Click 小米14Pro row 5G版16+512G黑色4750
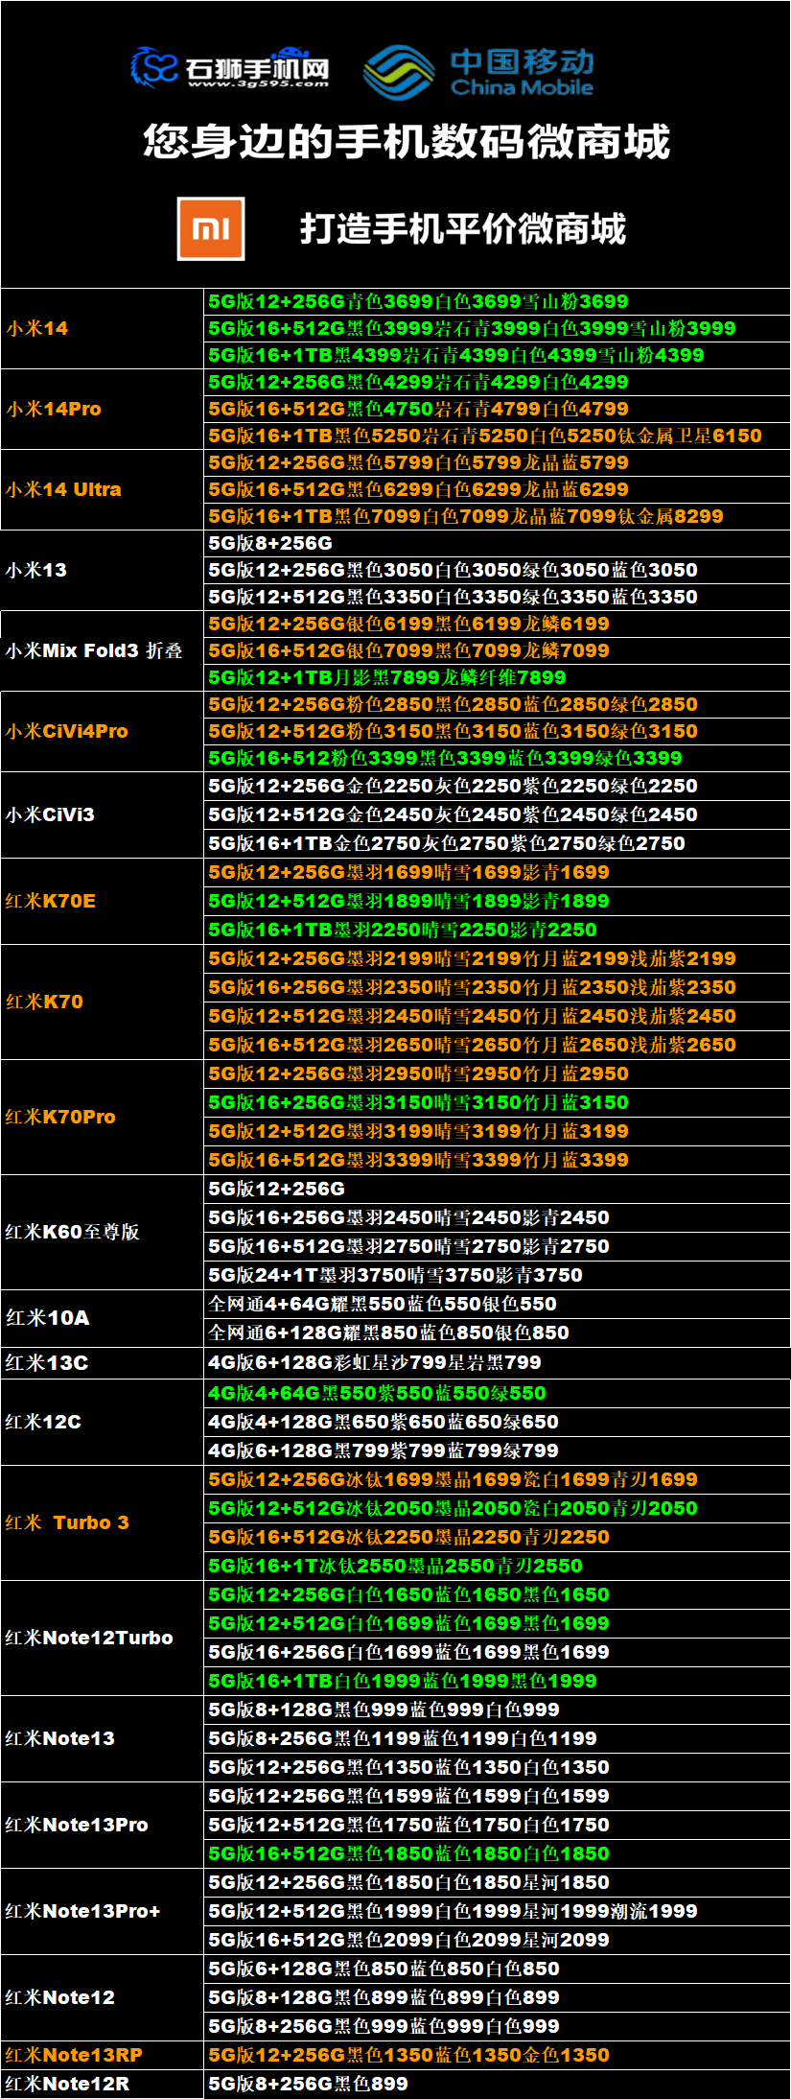Image resolution: width=791 pixels, height=2099 pixels. point(498,409)
